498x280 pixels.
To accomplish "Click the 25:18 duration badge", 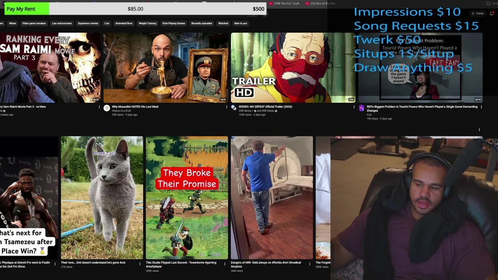I will tap(478, 100).
